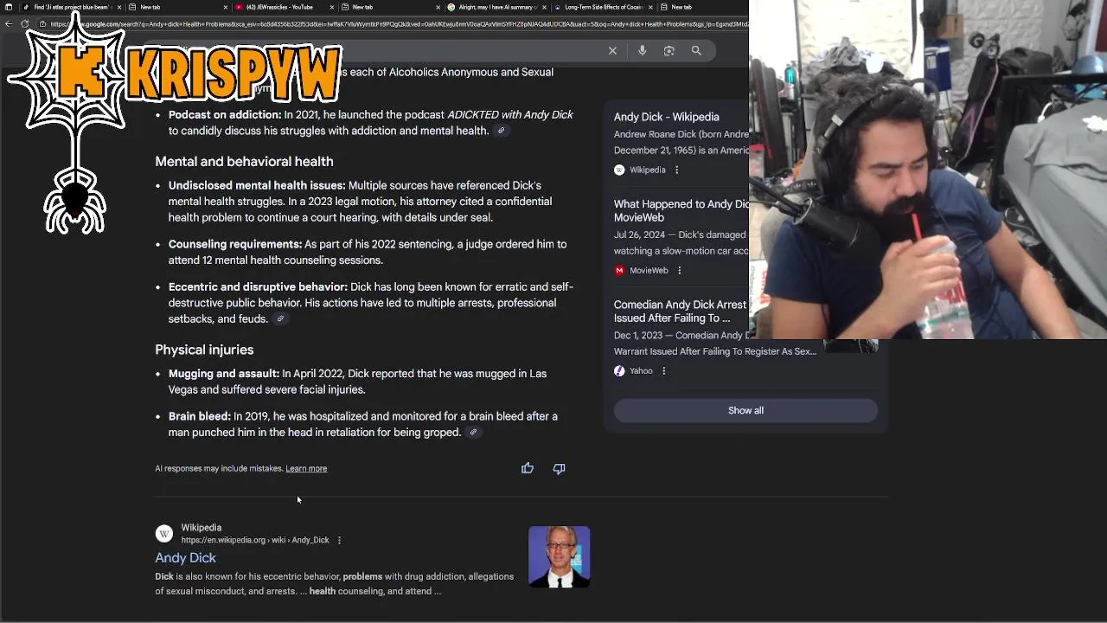Open options menu beside Wikipedia result URL
This screenshot has width=1107, height=623.
click(x=339, y=541)
